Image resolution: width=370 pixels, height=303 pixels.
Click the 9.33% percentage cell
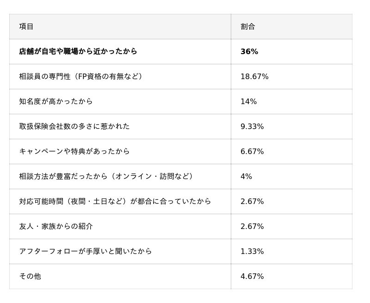pos(252,126)
